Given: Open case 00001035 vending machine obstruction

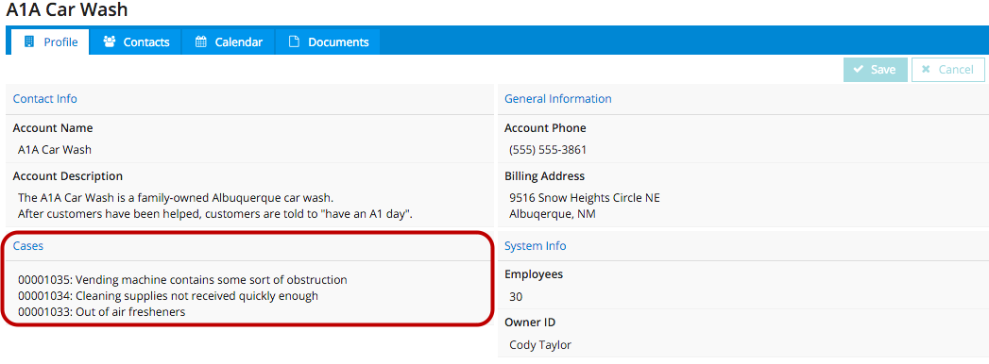Looking at the screenshot, I should (183, 280).
